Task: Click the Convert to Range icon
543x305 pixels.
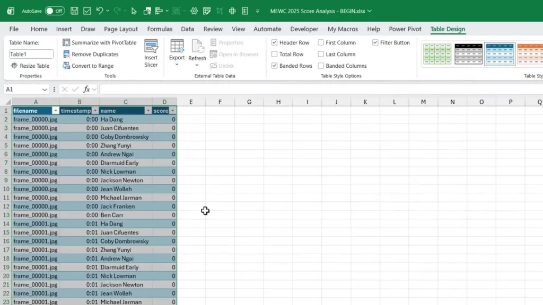Action: tap(67, 66)
